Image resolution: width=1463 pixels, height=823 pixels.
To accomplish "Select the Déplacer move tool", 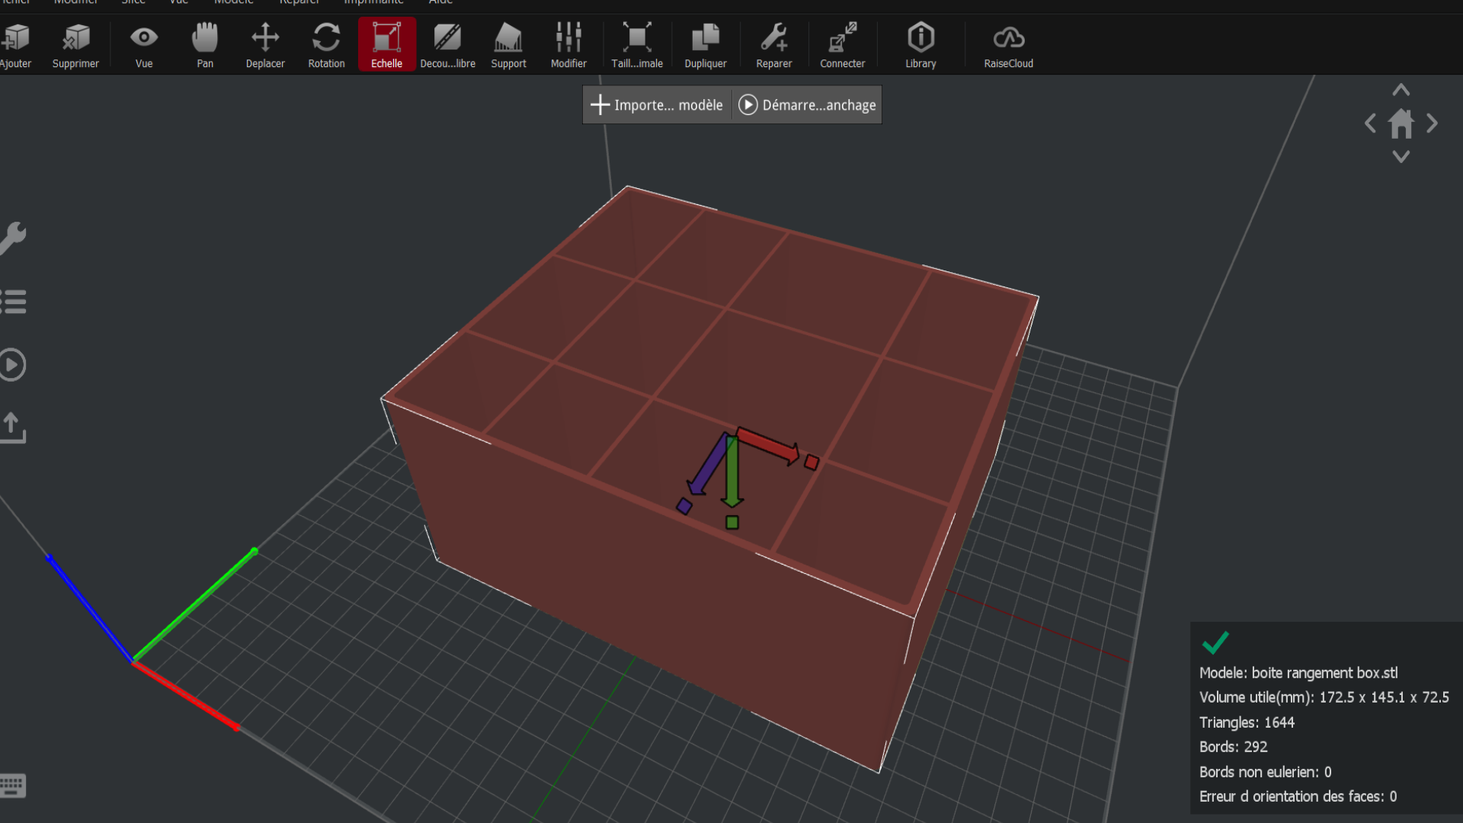I will point(265,44).
